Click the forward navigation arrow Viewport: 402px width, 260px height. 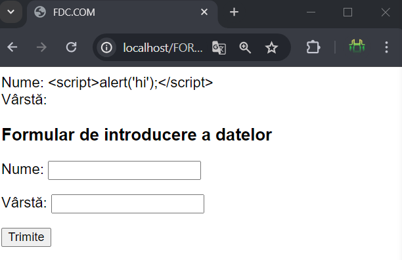pos(41,47)
